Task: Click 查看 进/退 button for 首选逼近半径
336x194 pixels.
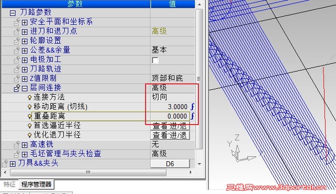Action: (x=170, y=126)
